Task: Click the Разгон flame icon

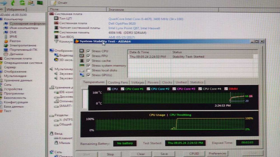Action: click(6, 41)
